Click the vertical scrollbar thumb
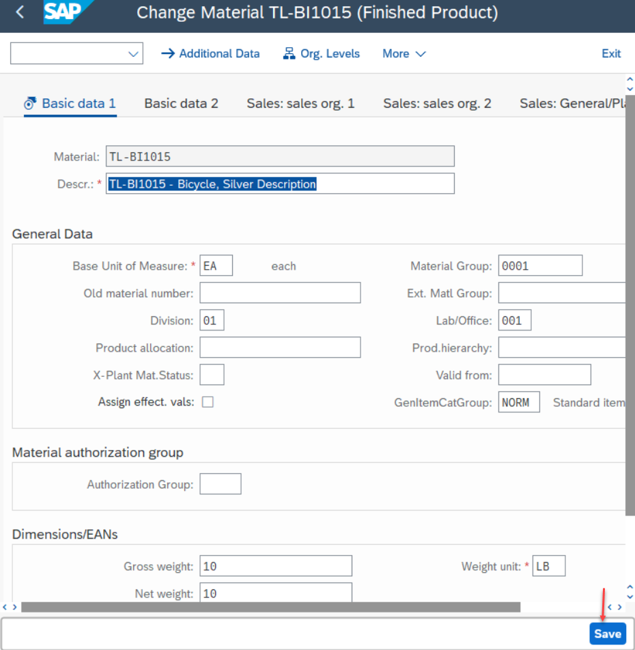The width and height of the screenshot is (635, 650). (630, 305)
